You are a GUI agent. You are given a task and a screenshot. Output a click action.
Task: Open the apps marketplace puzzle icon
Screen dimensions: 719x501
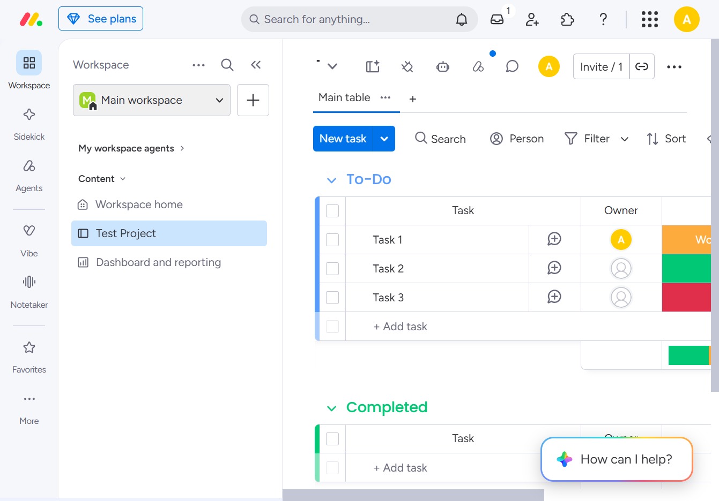point(567,20)
